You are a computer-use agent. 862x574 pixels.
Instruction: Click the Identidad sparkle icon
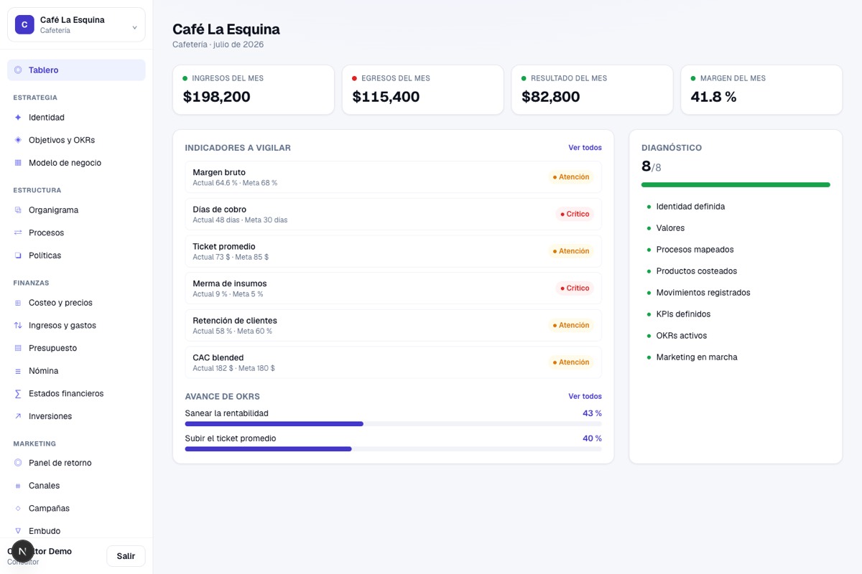click(18, 117)
